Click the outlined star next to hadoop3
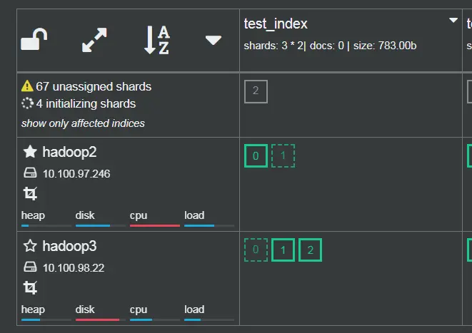This screenshot has width=472, height=333. [30, 245]
